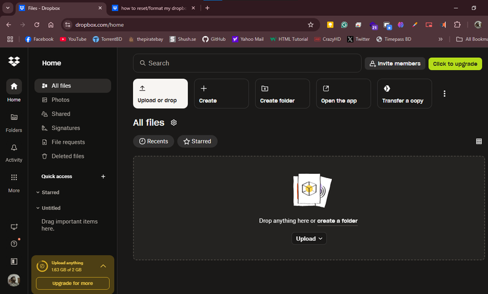Open the help question mark icon
The image size is (488, 294).
pos(14,244)
